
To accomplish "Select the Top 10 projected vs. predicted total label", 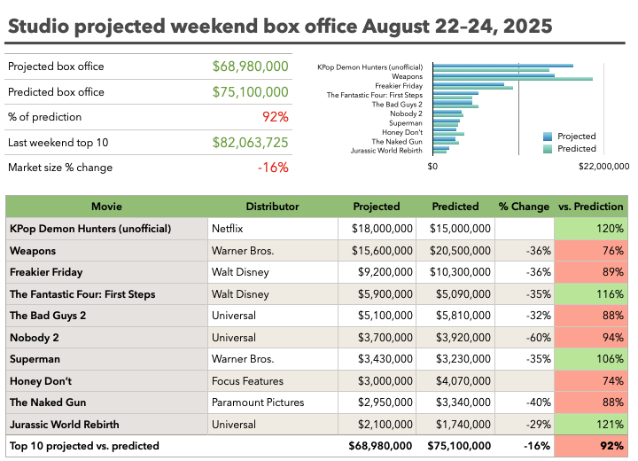I will click(85, 446).
